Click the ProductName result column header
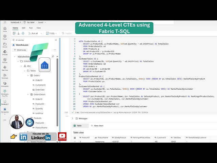 point(103,138)
